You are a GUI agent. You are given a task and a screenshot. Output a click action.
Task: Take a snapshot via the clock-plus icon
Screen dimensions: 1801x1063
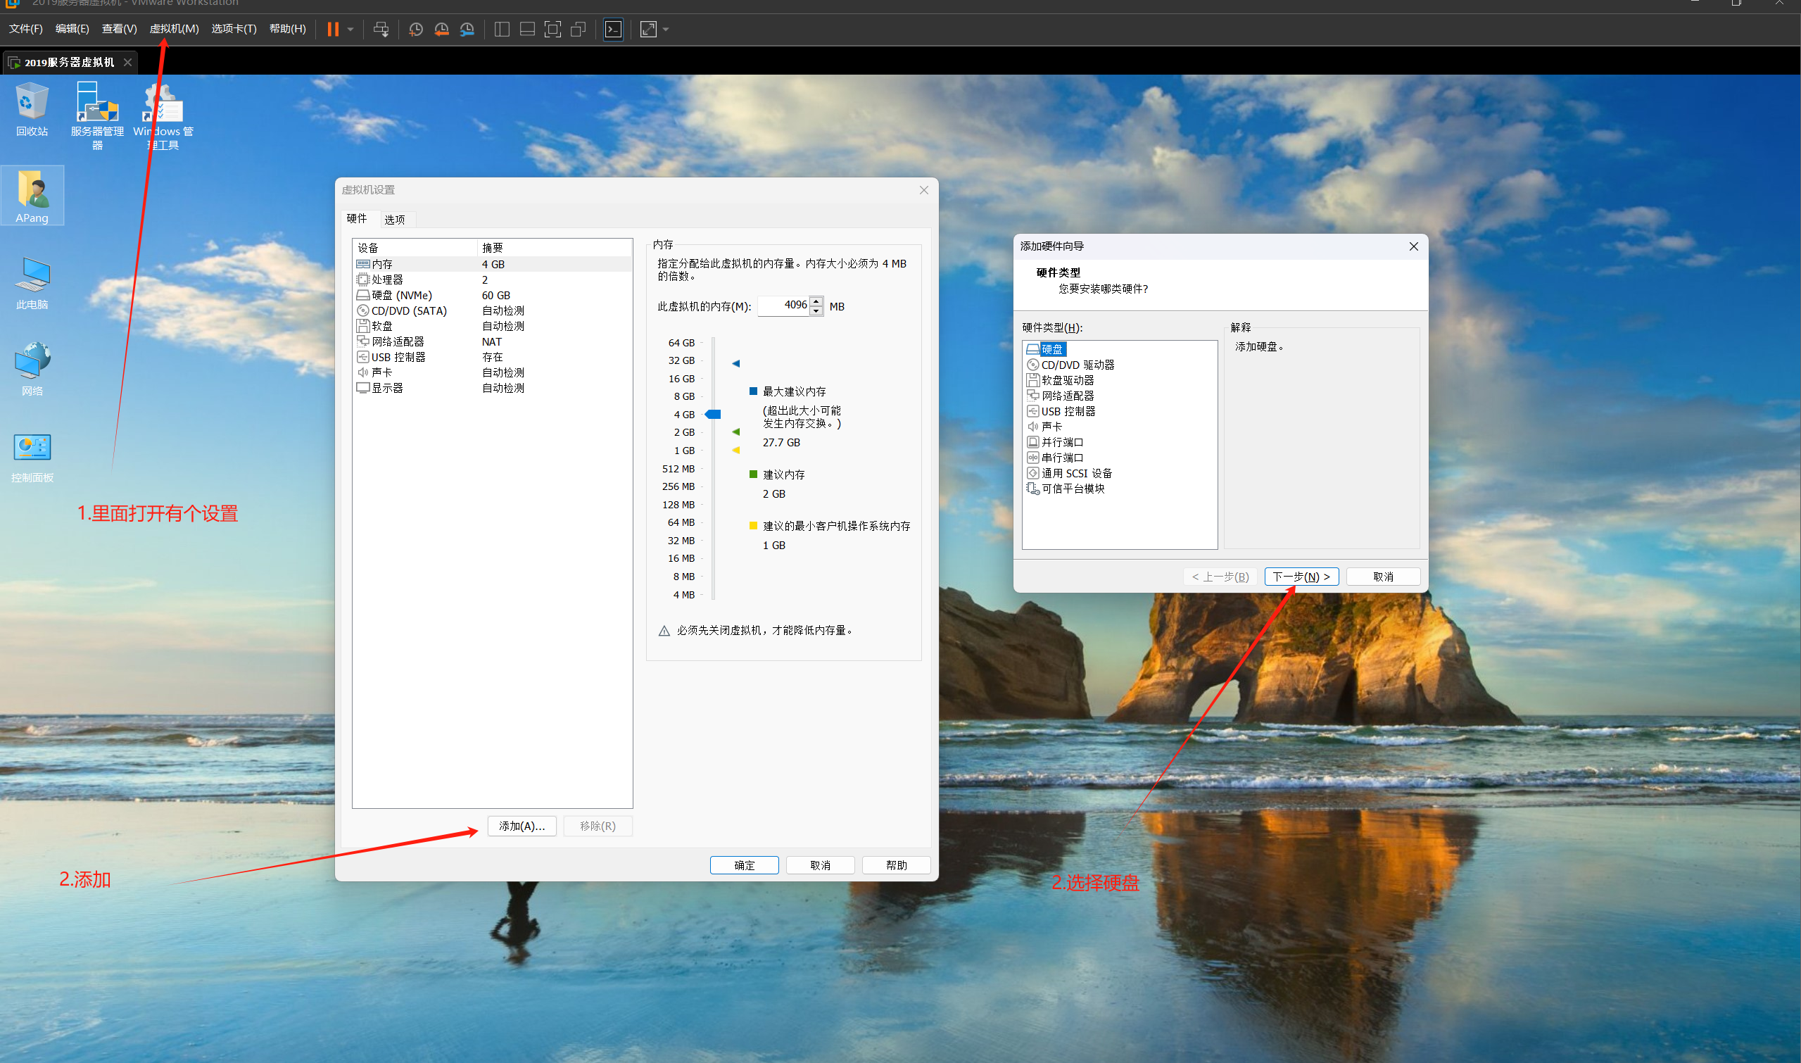(x=415, y=30)
